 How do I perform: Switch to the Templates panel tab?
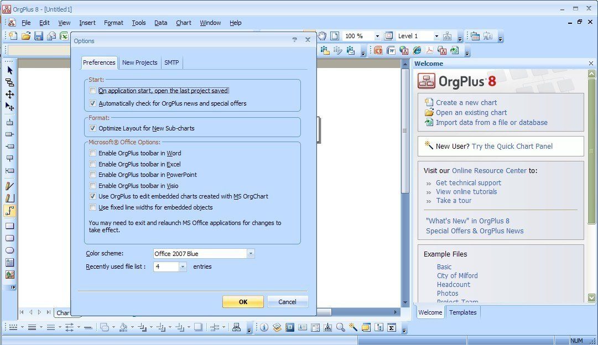pos(462,312)
